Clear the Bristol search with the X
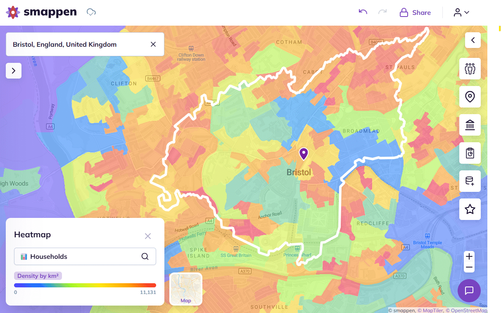 153,44
